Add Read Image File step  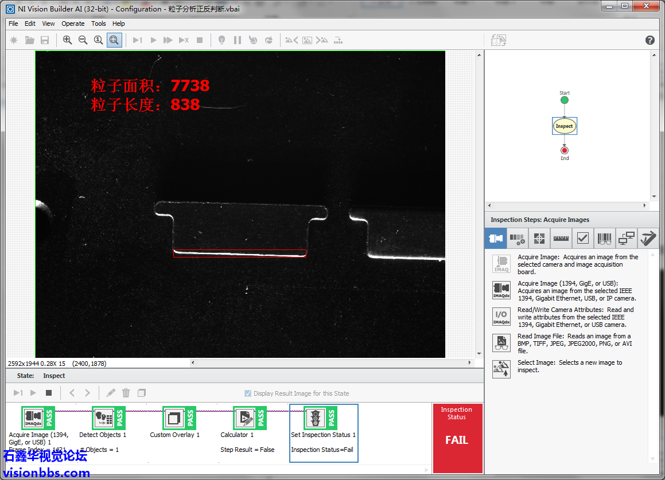[501, 342]
